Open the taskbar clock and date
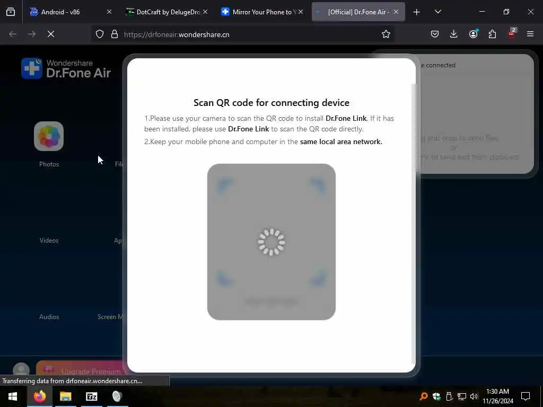The height and width of the screenshot is (407, 543). point(498,396)
